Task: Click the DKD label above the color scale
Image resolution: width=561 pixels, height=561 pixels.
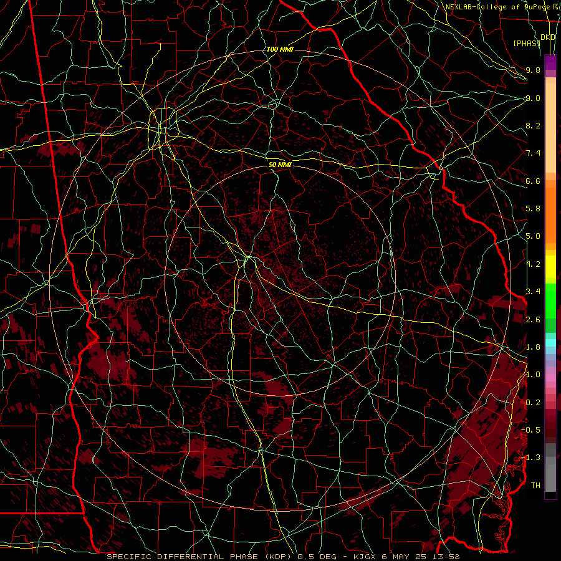Action: tap(548, 37)
